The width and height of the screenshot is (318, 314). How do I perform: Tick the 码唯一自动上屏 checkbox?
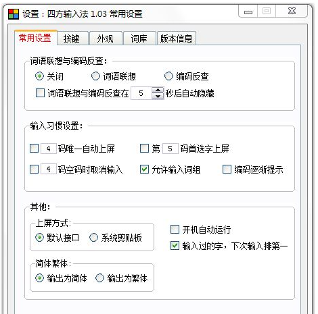(x=35, y=149)
